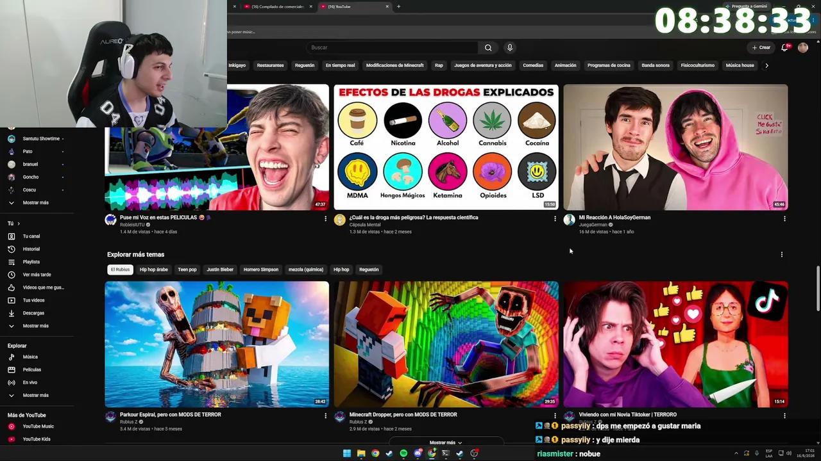821x461 pixels.
Task: Open options for Minecraft Dropper video
Action: (x=555, y=416)
